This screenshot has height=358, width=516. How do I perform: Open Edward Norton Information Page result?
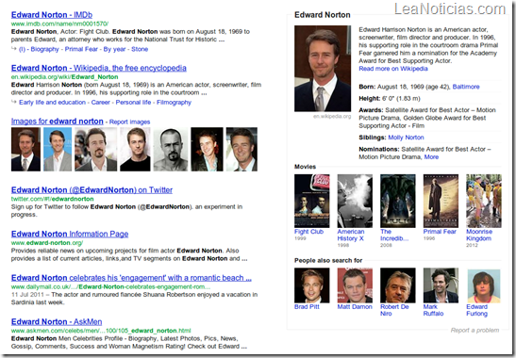point(70,234)
